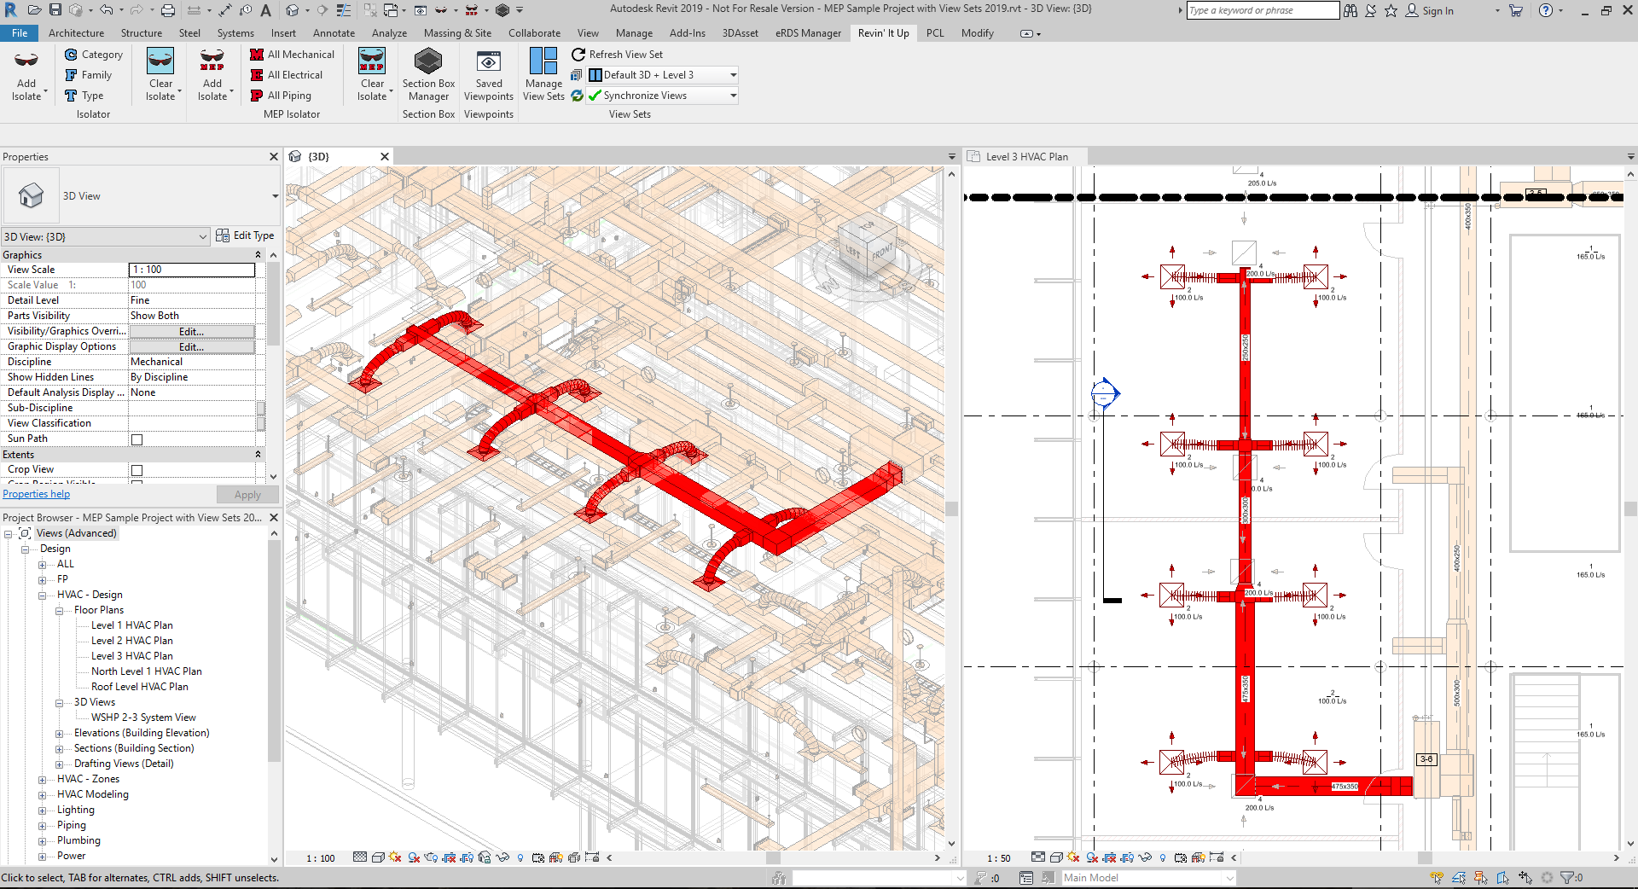Toggle Reveal Hidden Elements lightbulb in 3D view bar
Image resolution: width=1638 pixels, height=889 pixels.
coord(520,857)
